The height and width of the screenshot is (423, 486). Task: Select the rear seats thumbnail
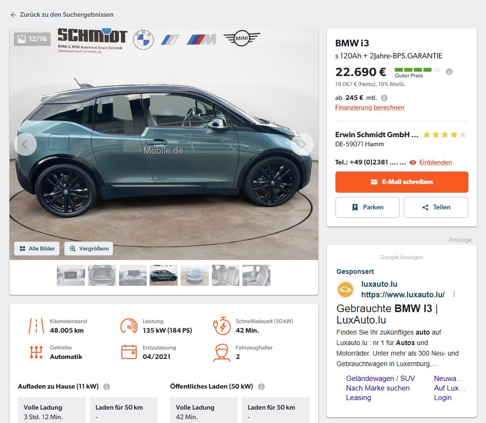point(226,275)
